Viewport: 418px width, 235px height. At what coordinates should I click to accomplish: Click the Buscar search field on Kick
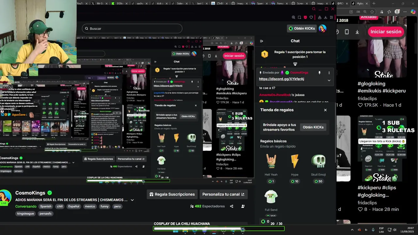pyautogui.click(x=132, y=28)
